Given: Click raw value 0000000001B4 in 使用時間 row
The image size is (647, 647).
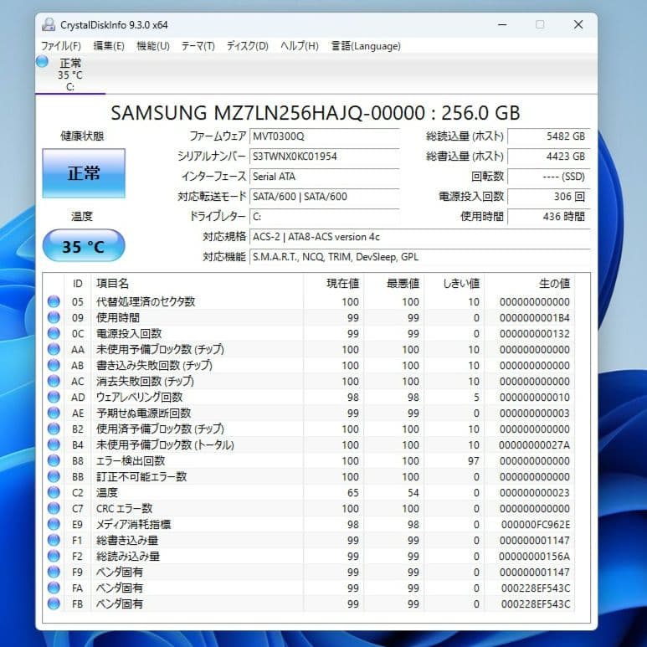Looking at the screenshot, I should (x=534, y=318).
